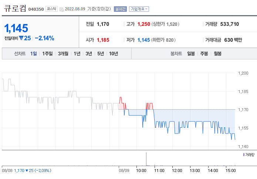Click the low price value 1,145
The image size is (257, 179).
click(x=143, y=40)
